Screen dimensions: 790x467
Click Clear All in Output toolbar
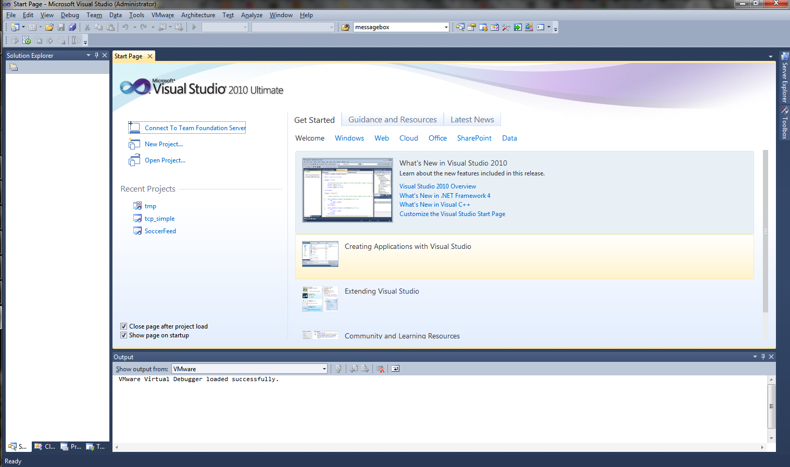point(381,369)
